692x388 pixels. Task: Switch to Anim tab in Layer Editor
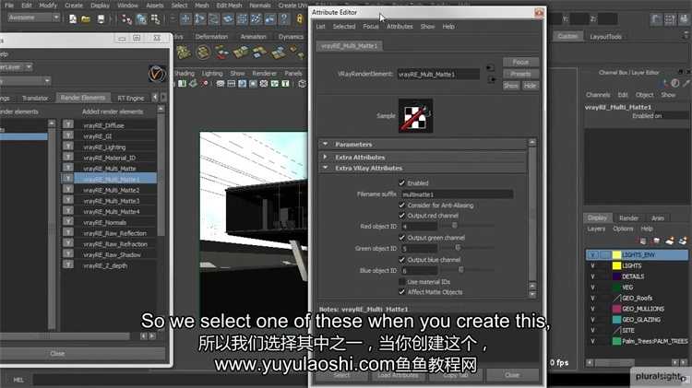658,218
